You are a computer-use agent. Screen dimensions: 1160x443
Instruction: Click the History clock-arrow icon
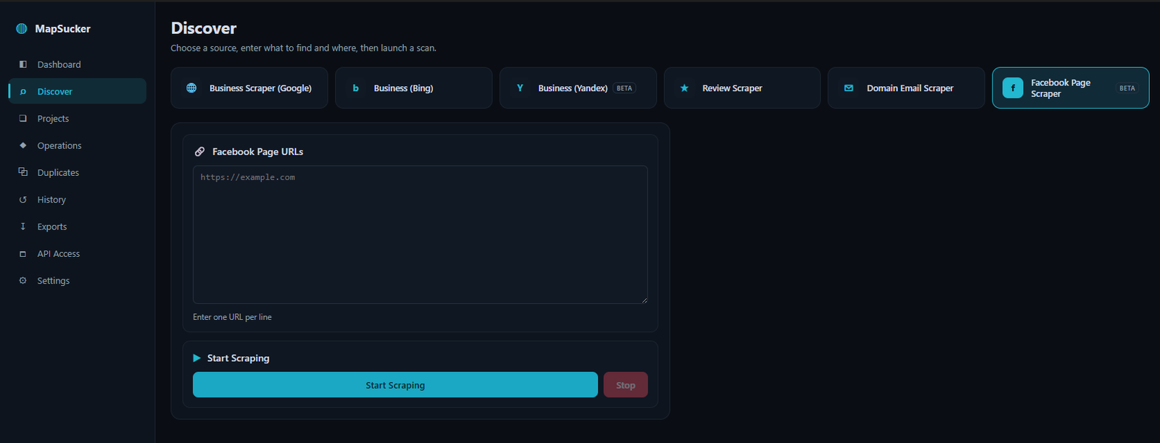[23, 200]
